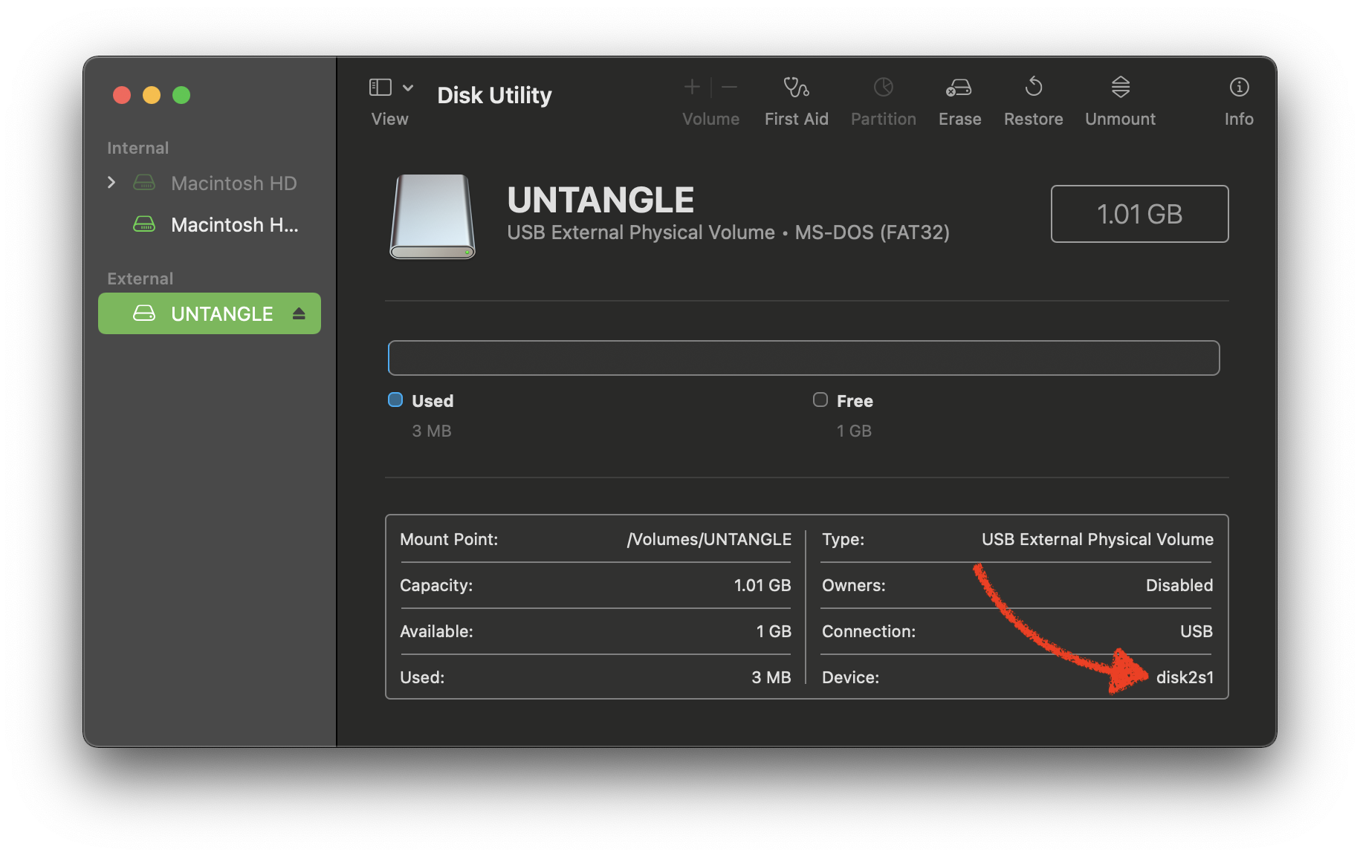Open the Info icon
This screenshot has width=1360, height=857.
1239,87
